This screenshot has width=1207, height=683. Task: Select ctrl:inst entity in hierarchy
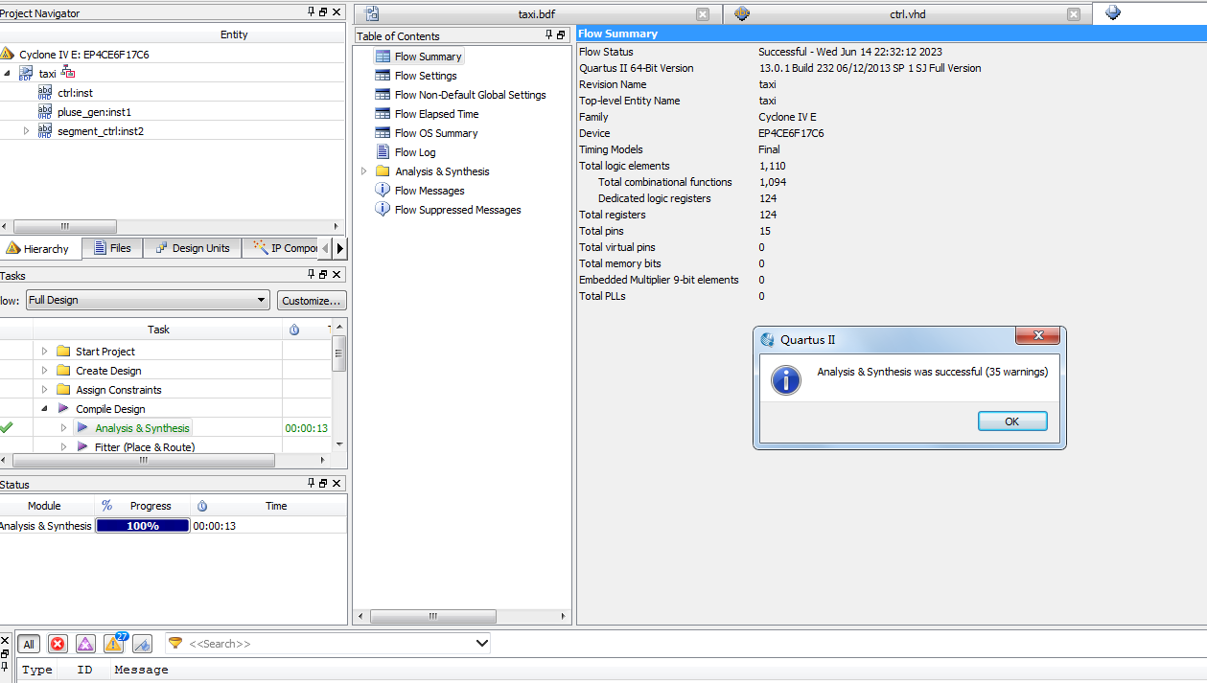point(75,93)
